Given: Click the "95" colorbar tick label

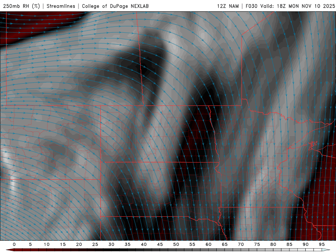Looking at the screenshot, I should click(322, 244).
